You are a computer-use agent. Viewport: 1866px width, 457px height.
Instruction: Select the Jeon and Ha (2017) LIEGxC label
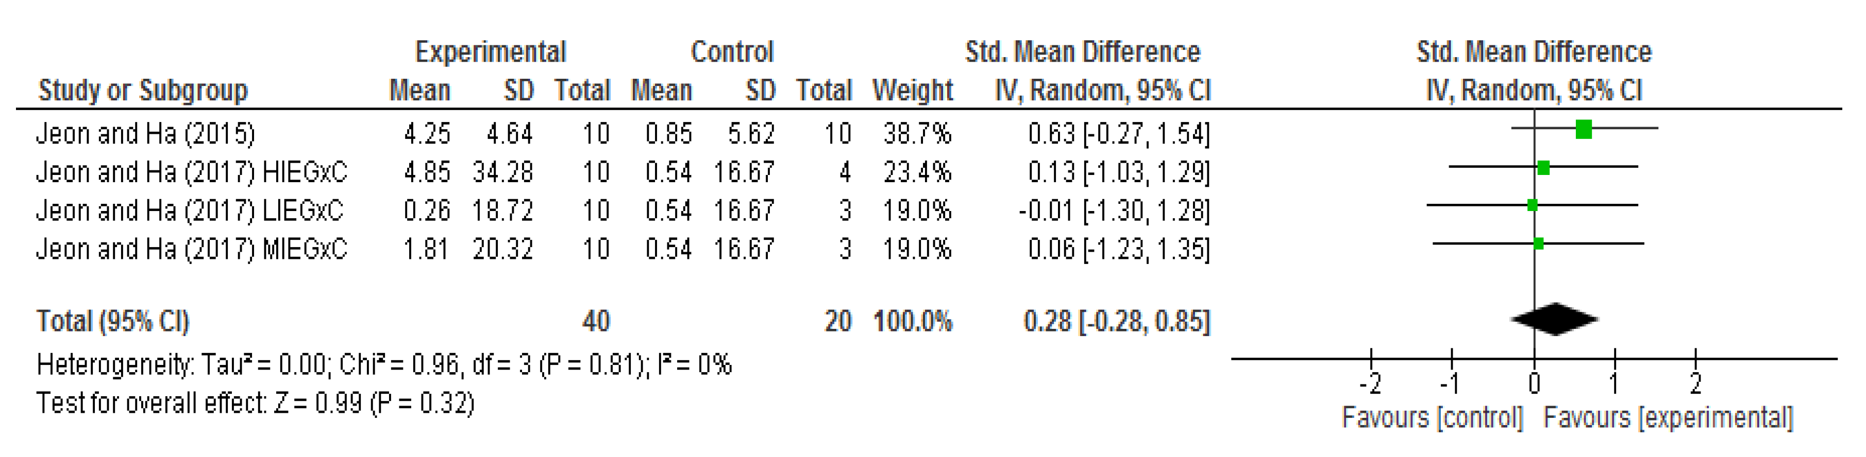[190, 210]
